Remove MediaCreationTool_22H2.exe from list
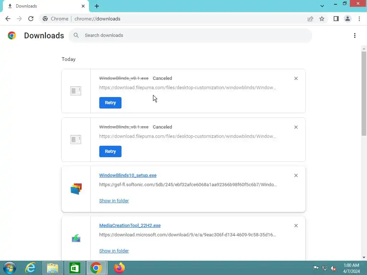 coord(296,226)
